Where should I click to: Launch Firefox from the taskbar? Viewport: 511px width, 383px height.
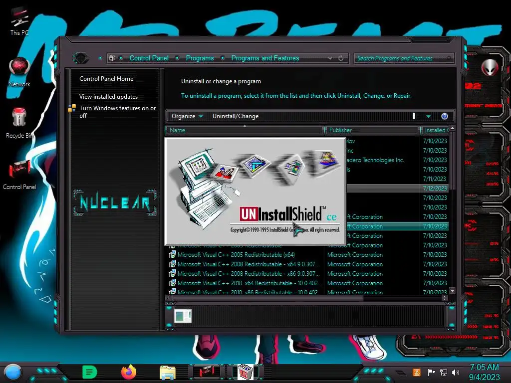coord(129,372)
